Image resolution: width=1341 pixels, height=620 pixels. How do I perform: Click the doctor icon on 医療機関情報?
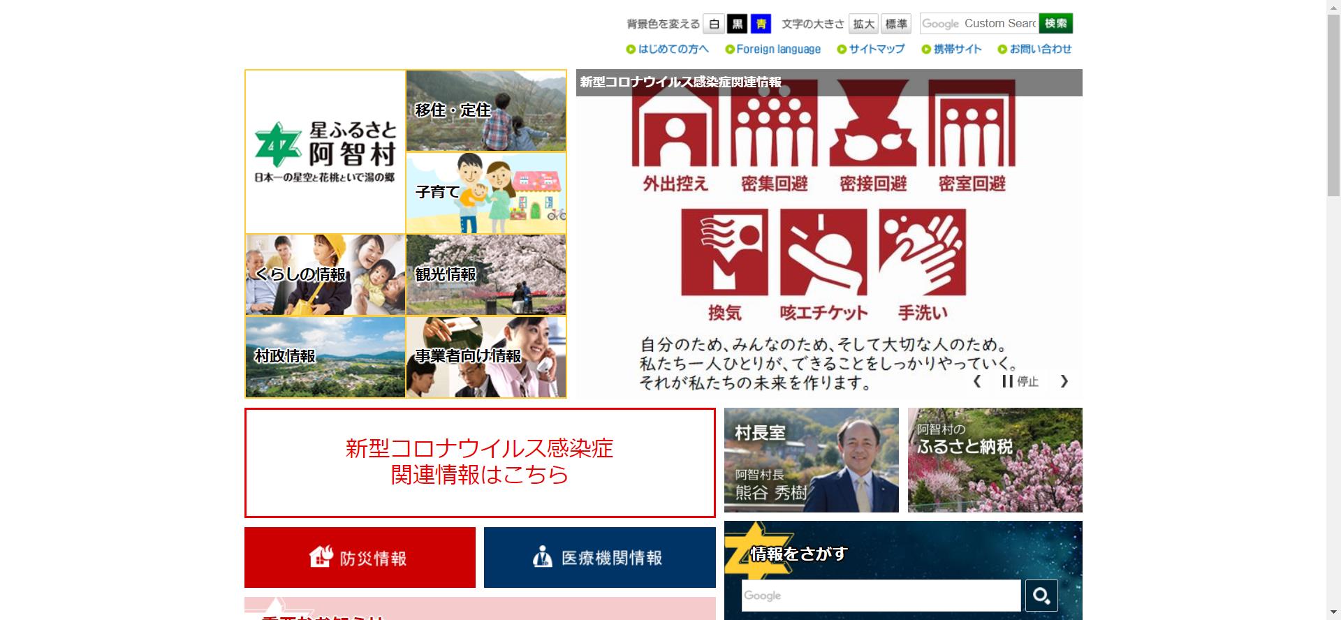(543, 556)
